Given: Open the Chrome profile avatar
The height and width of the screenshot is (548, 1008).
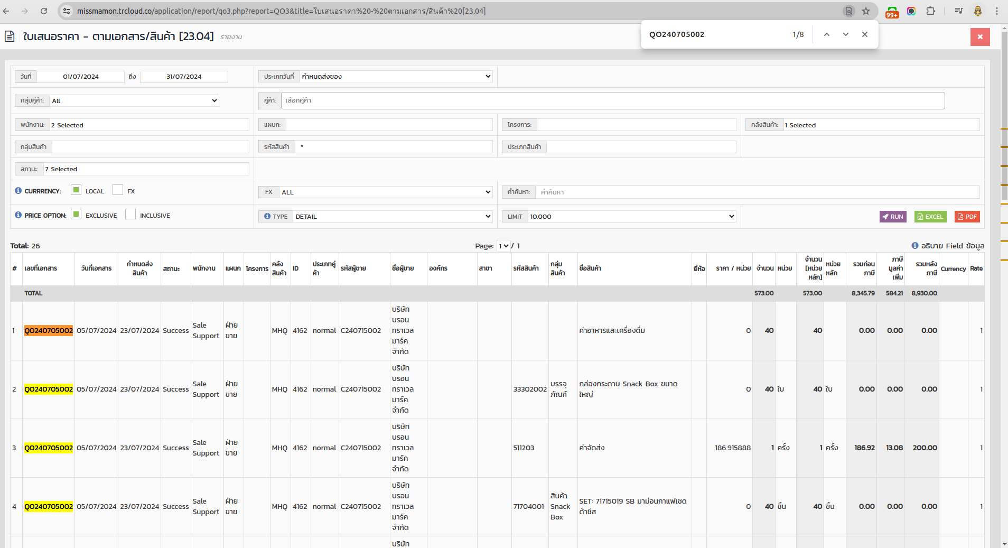Looking at the screenshot, I should point(978,11).
